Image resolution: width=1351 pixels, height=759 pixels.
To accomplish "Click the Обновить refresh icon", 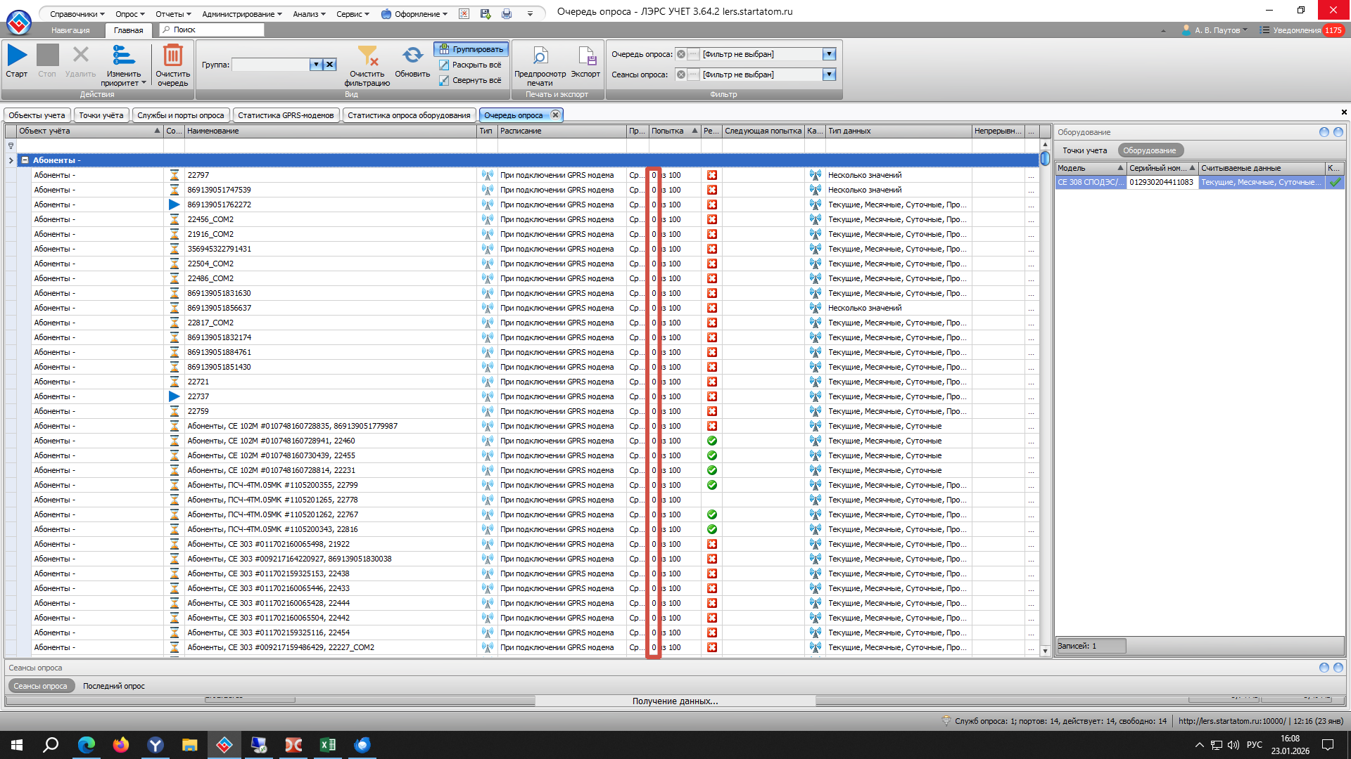I will tap(412, 56).
